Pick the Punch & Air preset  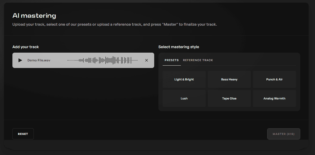pos(274,79)
